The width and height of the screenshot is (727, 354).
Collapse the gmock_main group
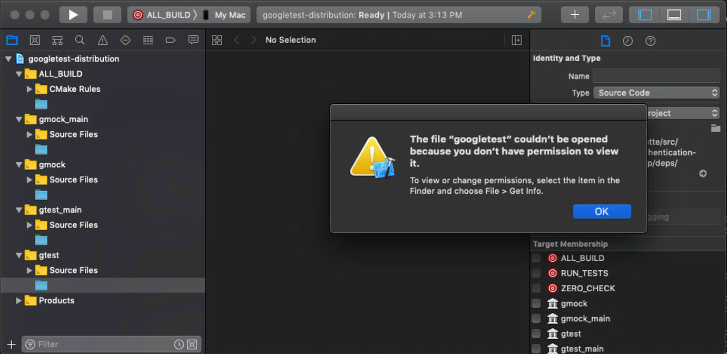[x=19, y=120]
